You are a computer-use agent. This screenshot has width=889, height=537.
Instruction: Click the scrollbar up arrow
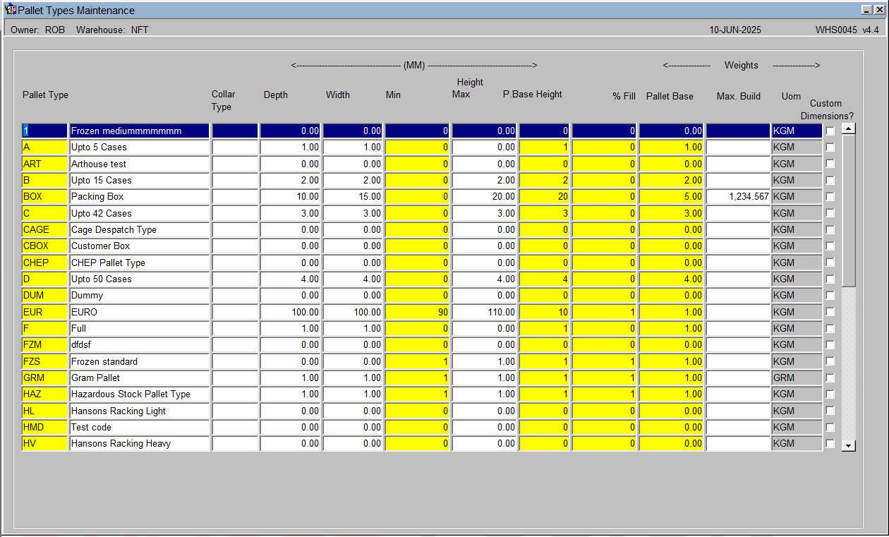tap(849, 128)
